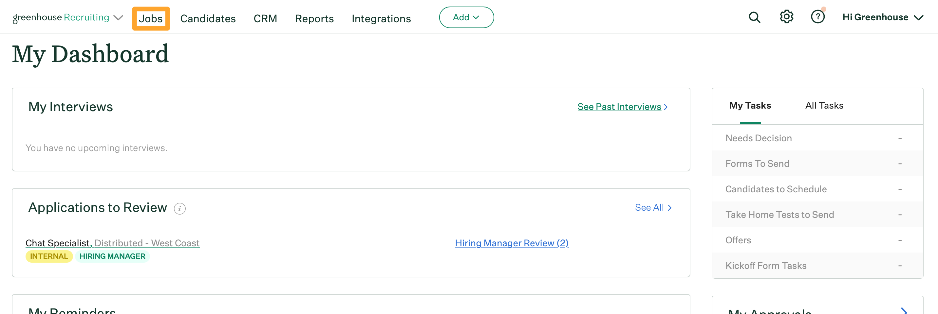The height and width of the screenshot is (314, 938).
Task: Open the CRM section
Action: tap(265, 19)
